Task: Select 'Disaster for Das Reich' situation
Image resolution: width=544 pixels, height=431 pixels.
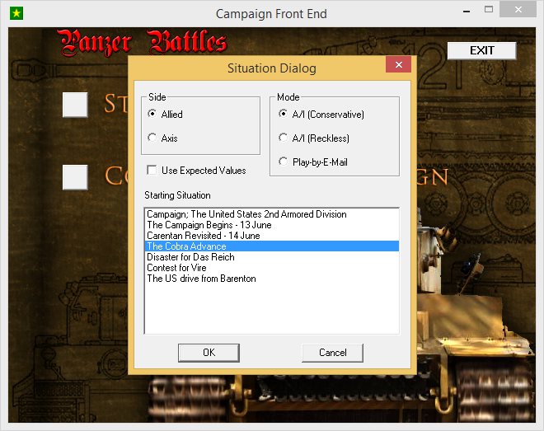Action: 272,257
